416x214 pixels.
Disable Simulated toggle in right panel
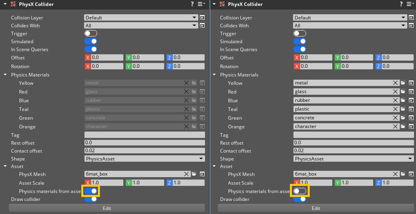point(300,41)
